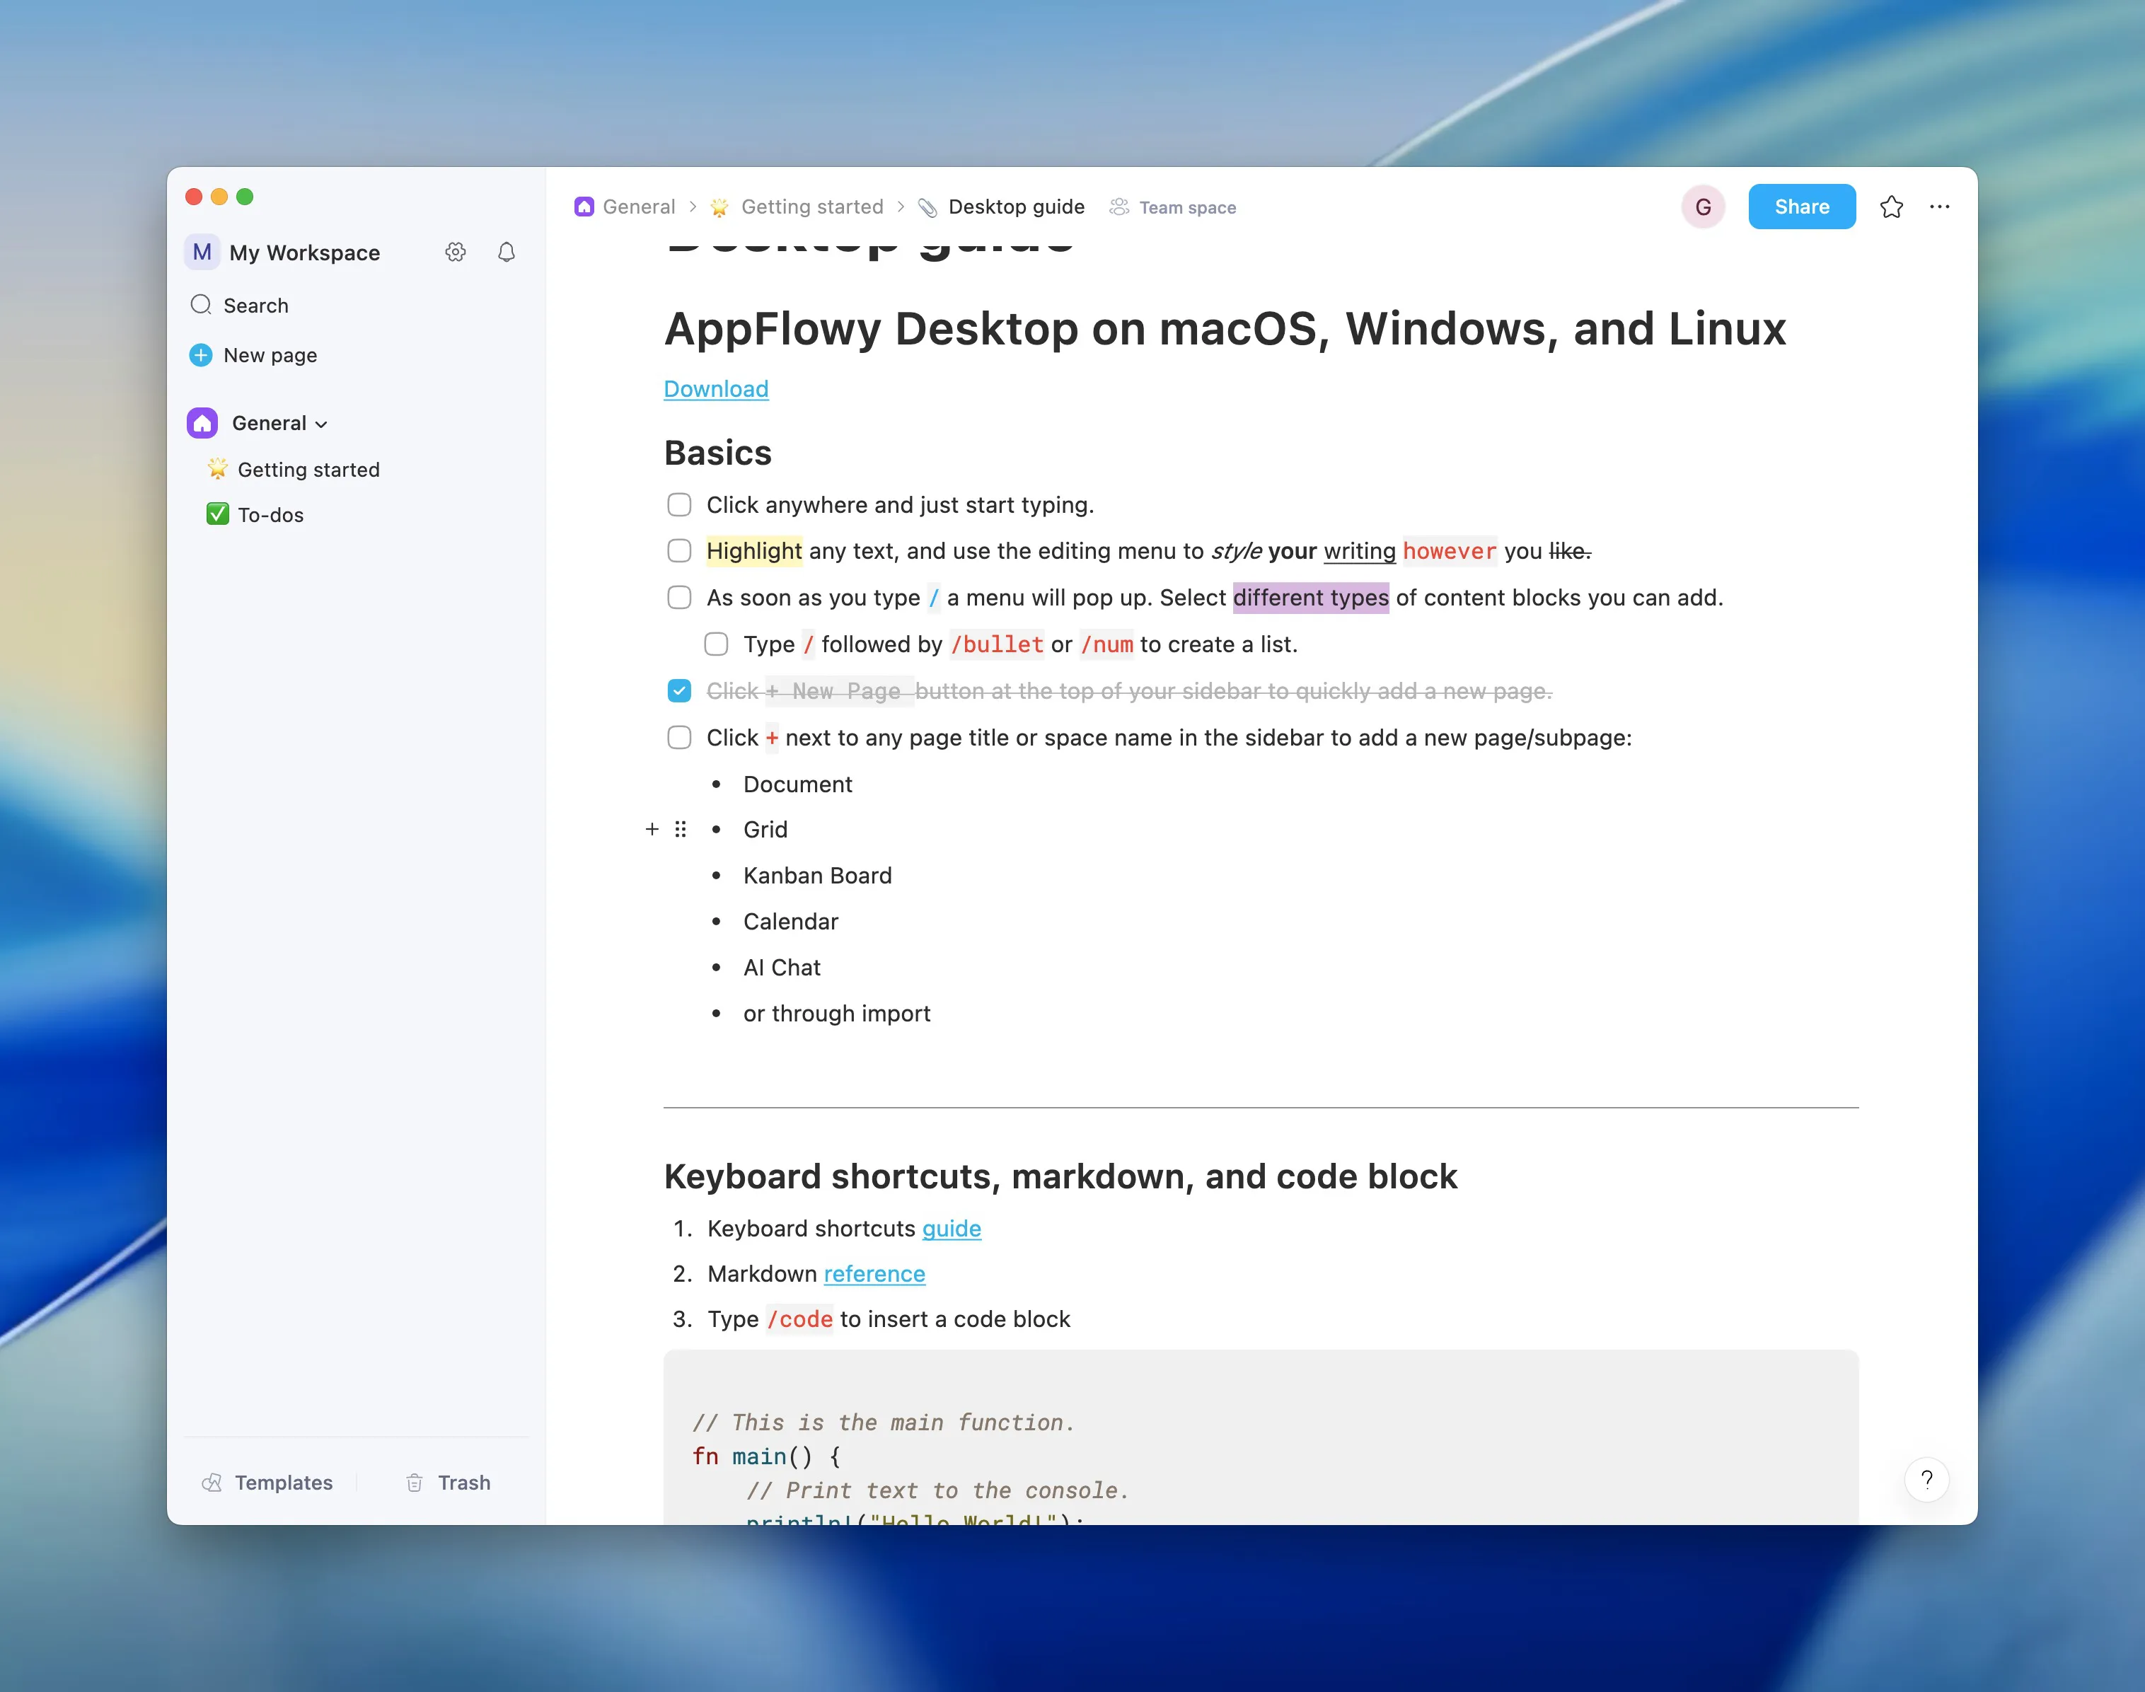Image resolution: width=2145 pixels, height=1692 pixels.
Task: Click the New page plus icon
Action: tap(201, 354)
